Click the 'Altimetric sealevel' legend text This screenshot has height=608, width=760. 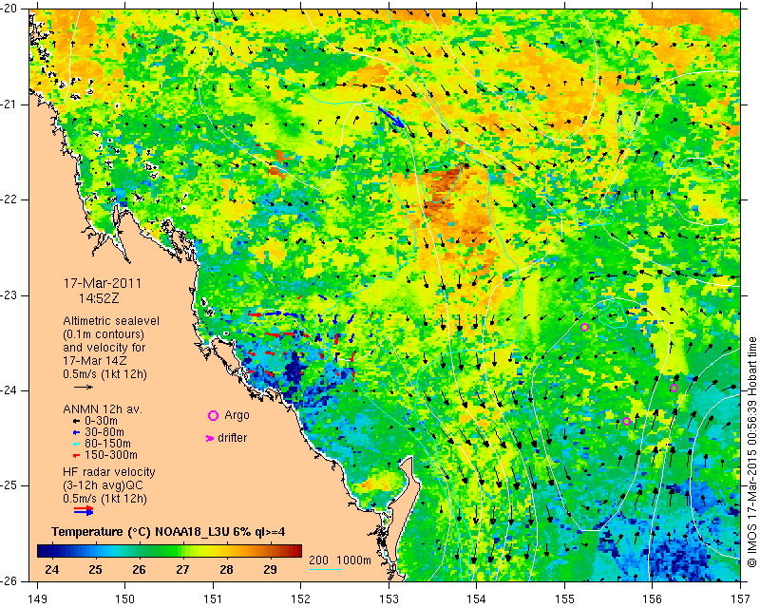click(x=111, y=321)
